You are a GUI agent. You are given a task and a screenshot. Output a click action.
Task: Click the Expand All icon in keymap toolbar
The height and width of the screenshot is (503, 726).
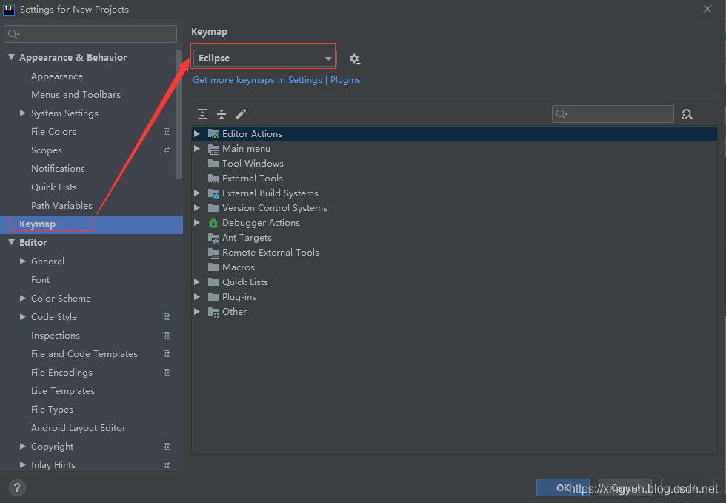pyautogui.click(x=202, y=114)
